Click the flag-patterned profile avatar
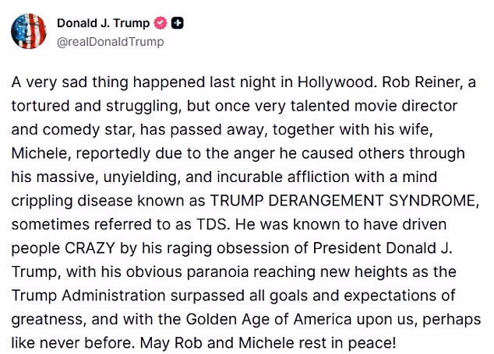Viewport: 494px width, 354px height. [28, 31]
